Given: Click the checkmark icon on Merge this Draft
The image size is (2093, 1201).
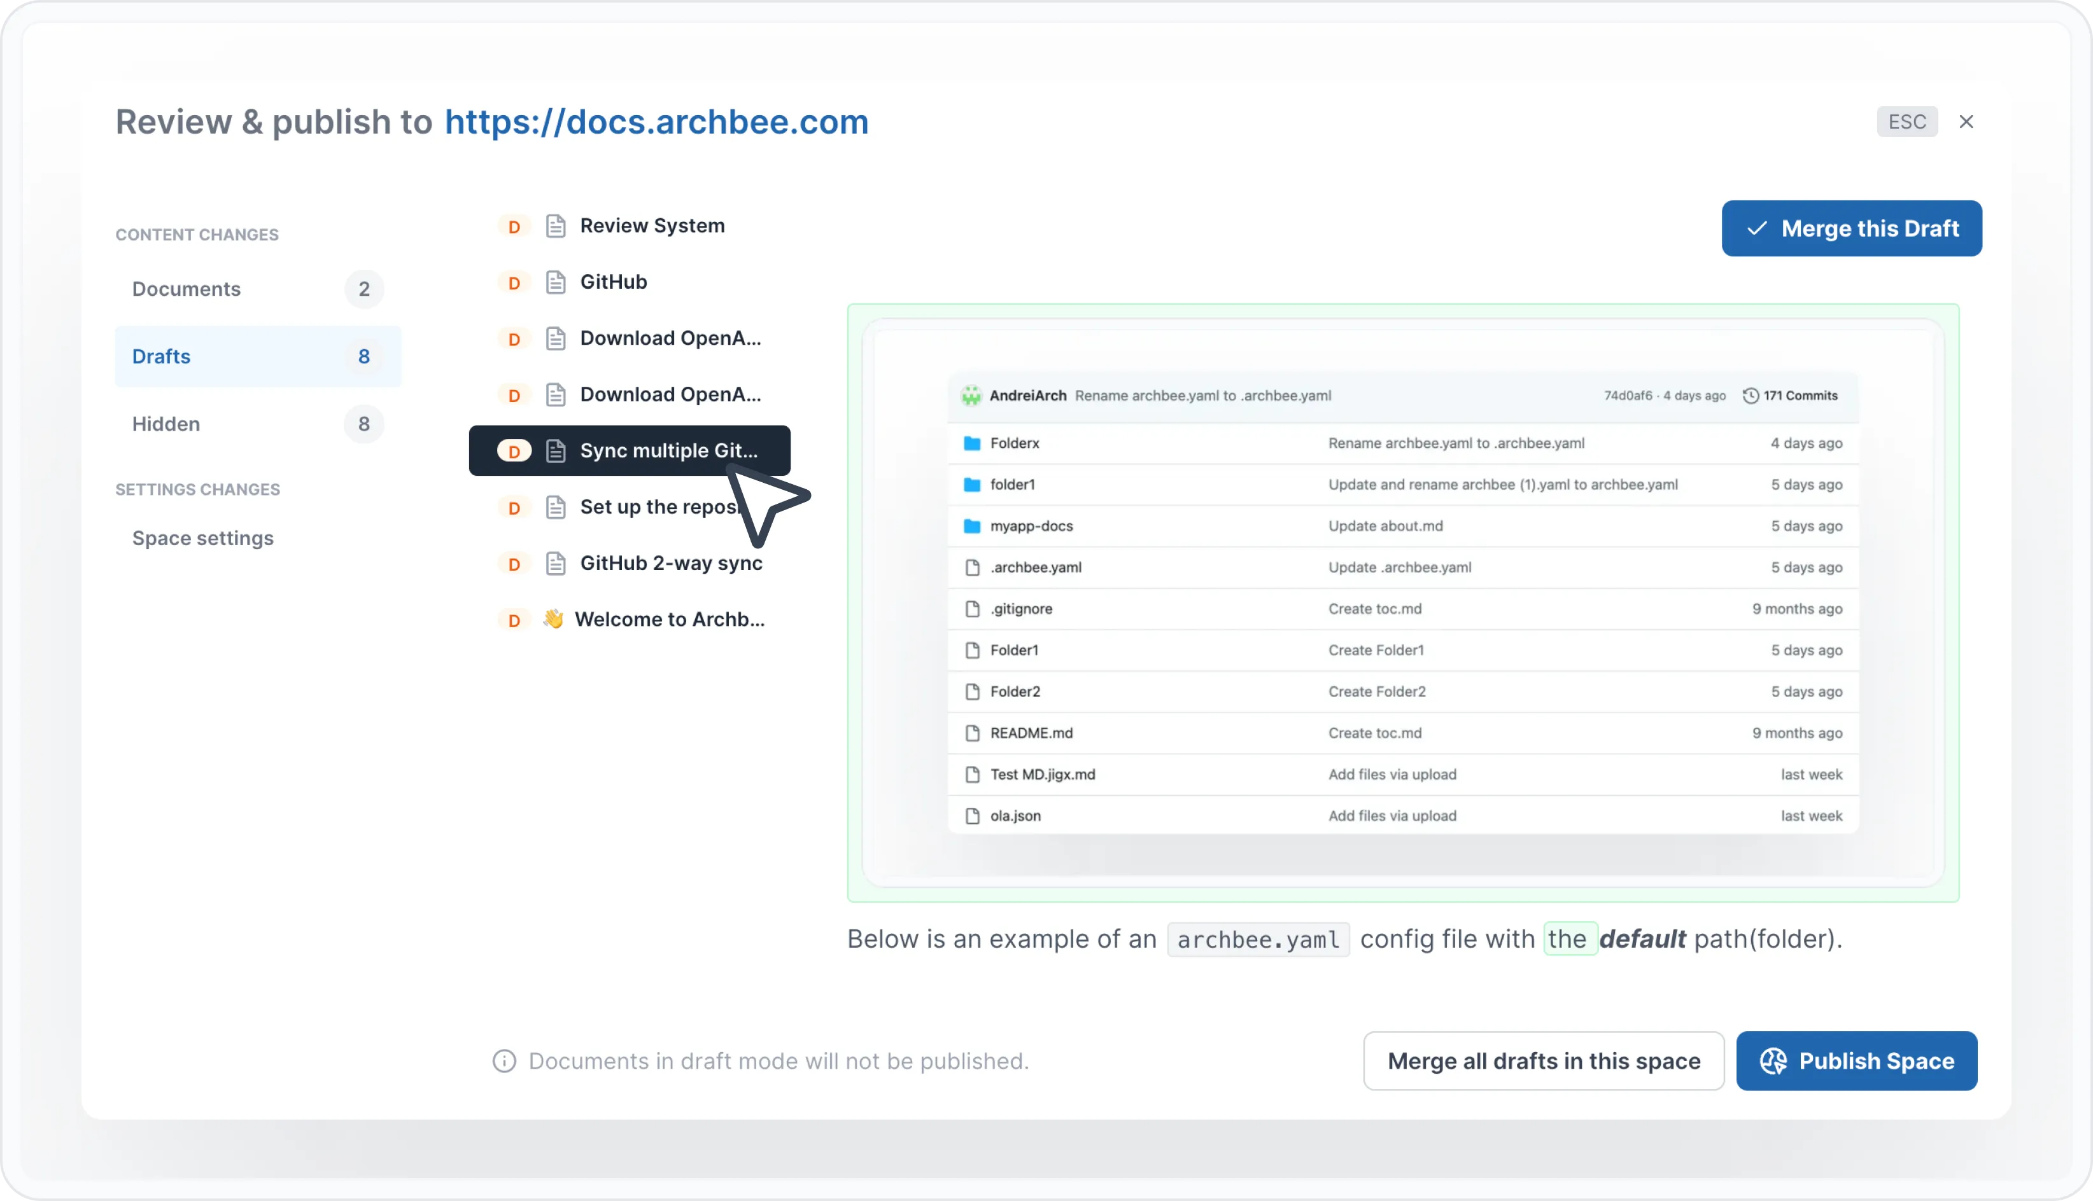Looking at the screenshot, I should pos(1756,228).
